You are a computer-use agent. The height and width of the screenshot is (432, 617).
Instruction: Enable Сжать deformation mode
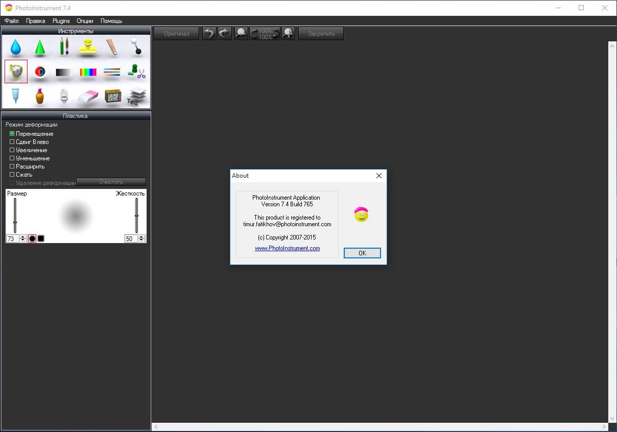[21, 175]
